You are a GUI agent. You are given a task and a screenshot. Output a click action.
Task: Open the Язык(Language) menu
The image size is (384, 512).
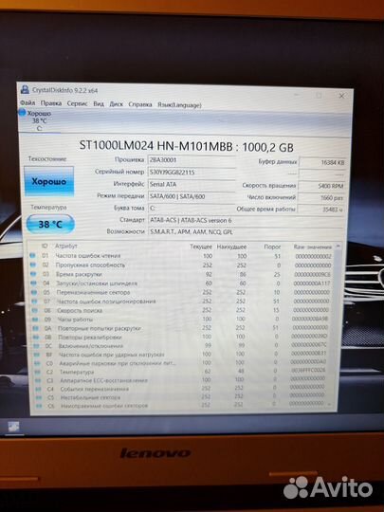tap(179, 105)
